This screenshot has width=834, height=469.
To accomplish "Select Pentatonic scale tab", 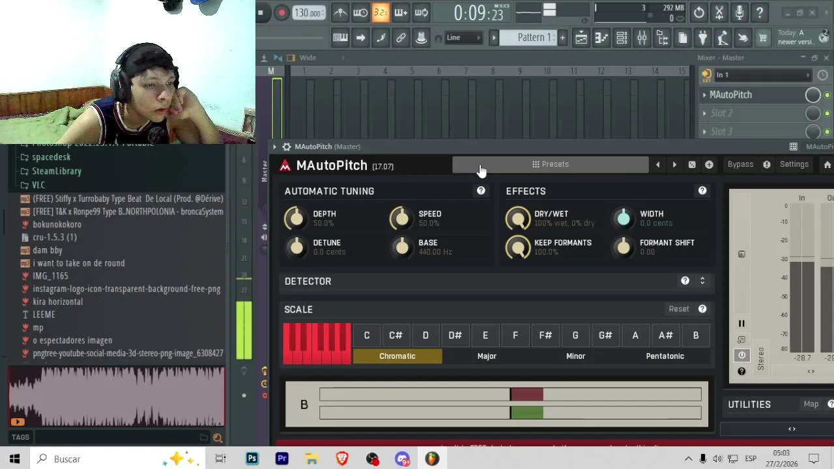I will pyautogui.click(x=665, y=356).
